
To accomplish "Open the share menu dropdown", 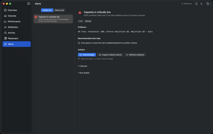I will pos(209,4).
